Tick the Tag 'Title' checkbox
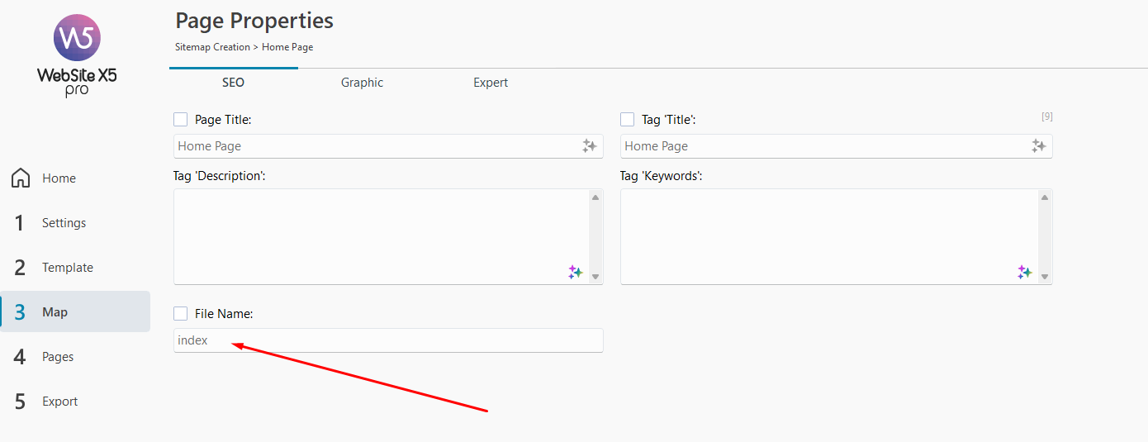The height and width of the screenshot is (442, 1148). [628, 120]
